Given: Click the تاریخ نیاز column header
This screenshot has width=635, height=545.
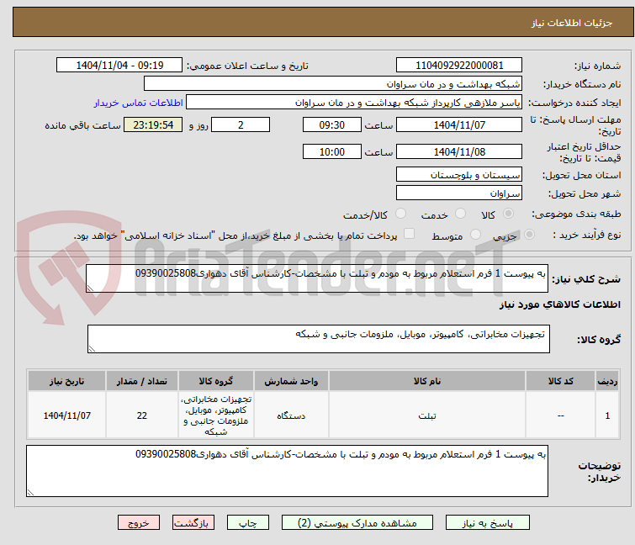Looking at the screenshot, I should coord(66,381).
